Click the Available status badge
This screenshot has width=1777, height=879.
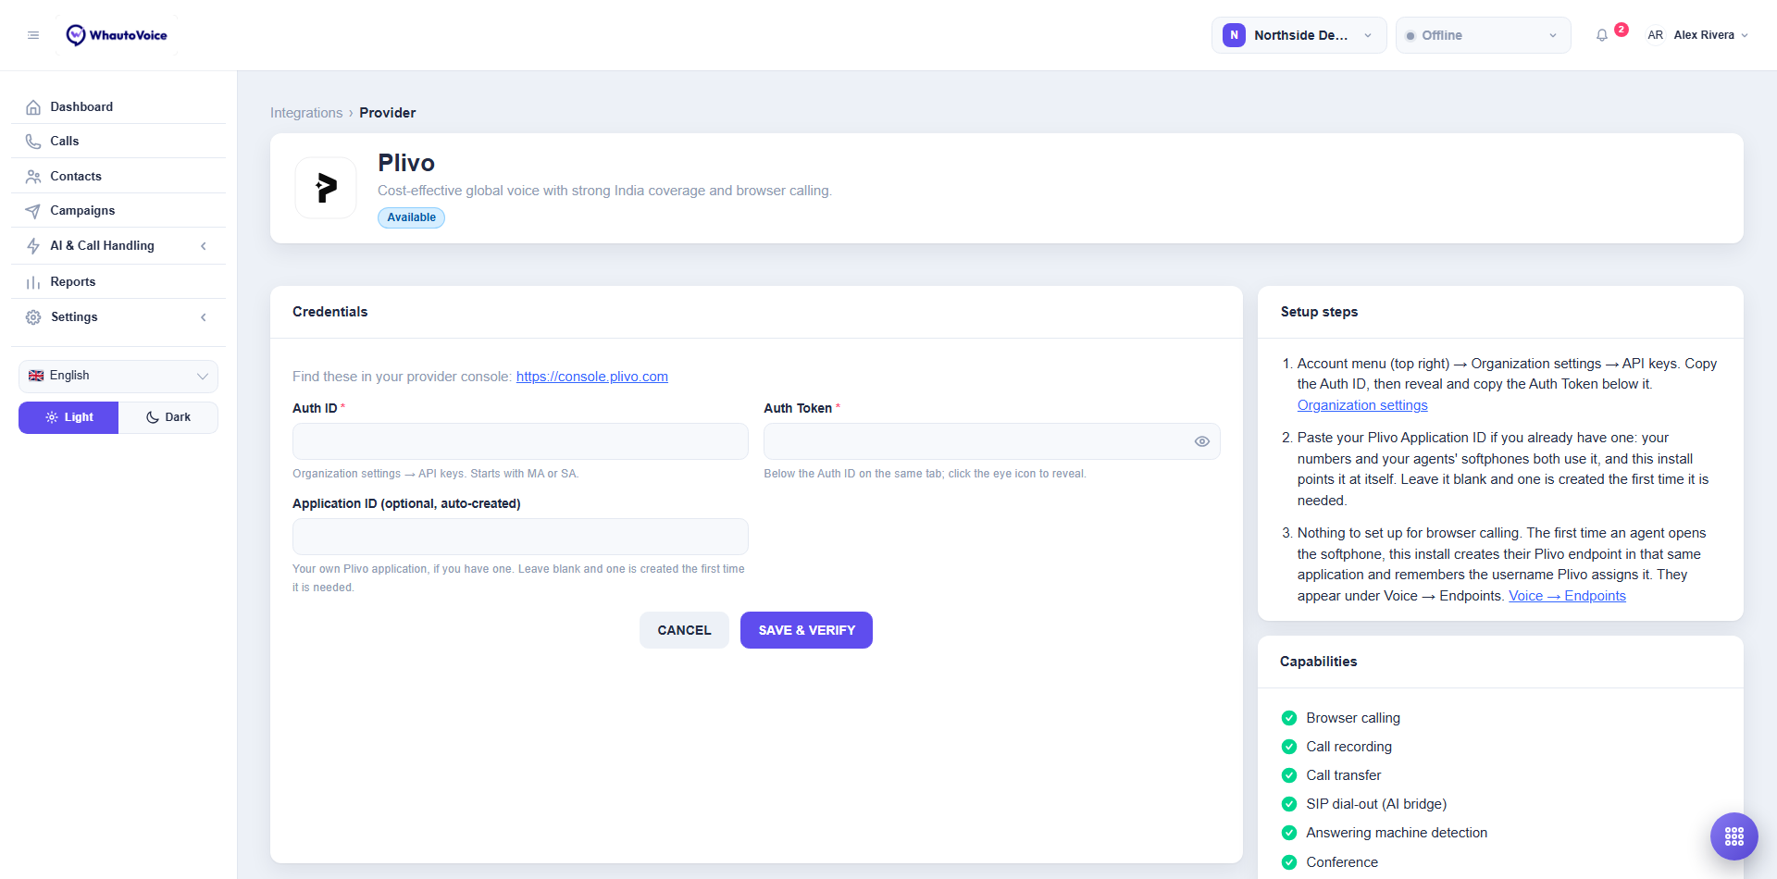411,217
